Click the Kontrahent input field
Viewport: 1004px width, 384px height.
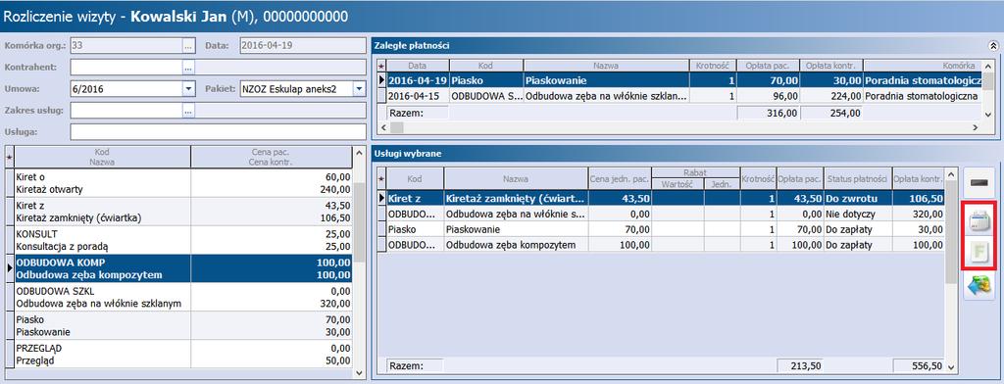tap(126, 67)
